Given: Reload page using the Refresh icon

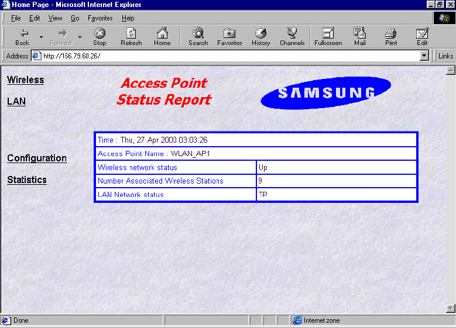Looking at the screenshot, I should coord(131,33).
